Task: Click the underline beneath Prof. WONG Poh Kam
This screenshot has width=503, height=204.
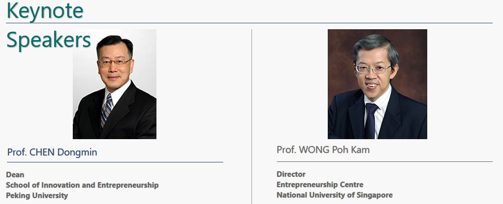Action: 384,161
